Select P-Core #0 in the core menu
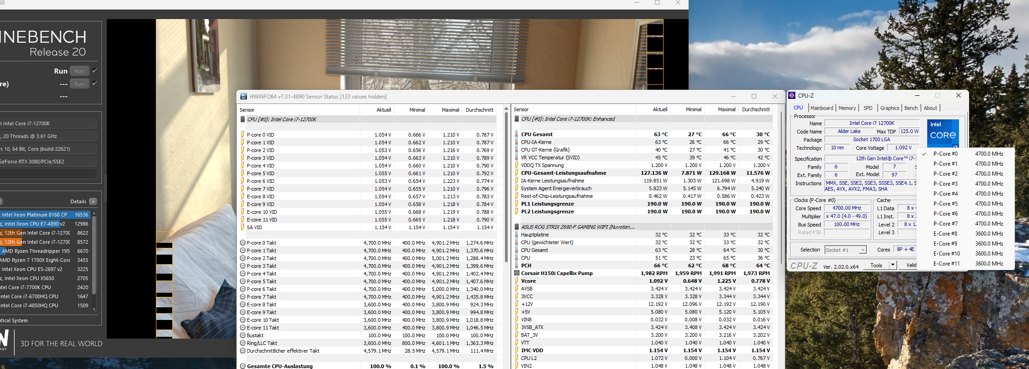Viewport: 1029px width, 369px height. click(x=965, y=154)
